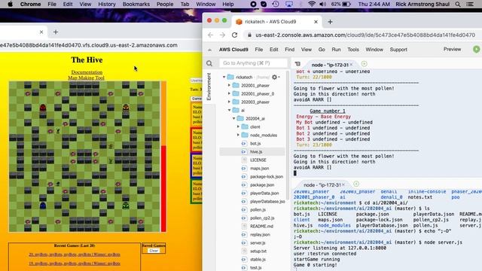Click the upper terminal pane menu icon
This screenshot has width=482, height=271.
(x=297, y=64)
